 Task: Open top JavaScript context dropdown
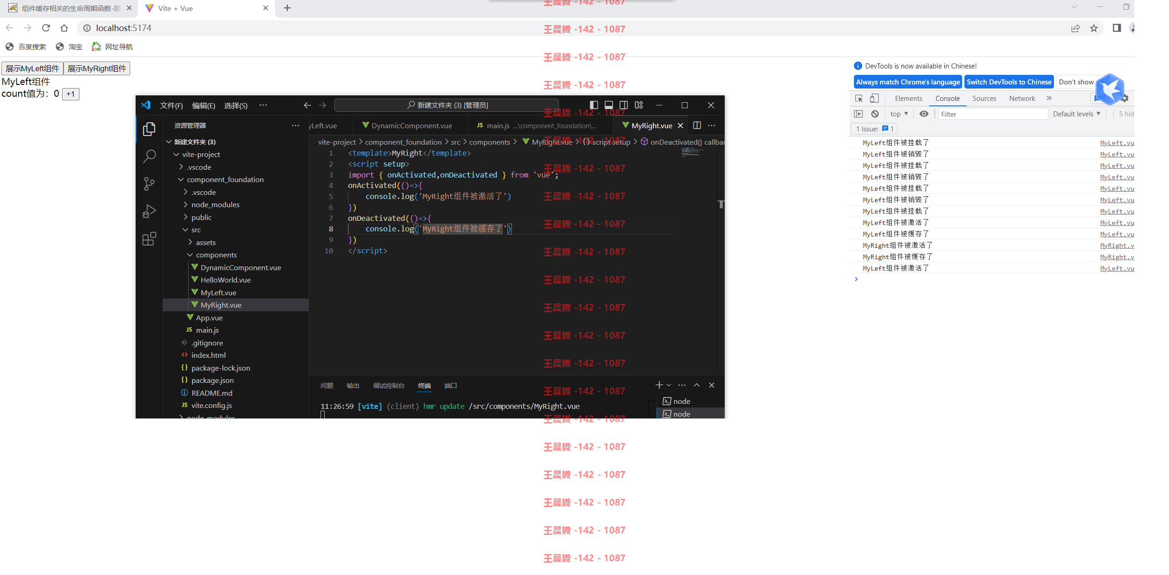coord(899,114)
